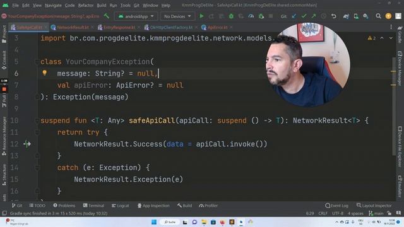Click the warning indicator showing 2 problems
The height and width of the screenshot is (227, 404).
coord(372,38)
